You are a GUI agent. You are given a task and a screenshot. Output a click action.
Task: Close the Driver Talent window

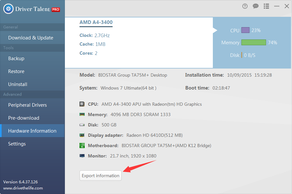(x=287, y=6)
